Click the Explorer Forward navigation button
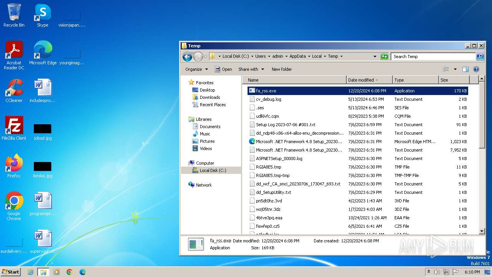Image resolution: width=492 pixels, height=277 pixels. (198, 57)
